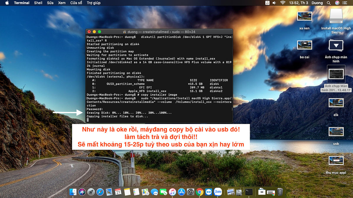Open Reminders from the Dock
Screen dimensions: 353x198
point(136,192)
